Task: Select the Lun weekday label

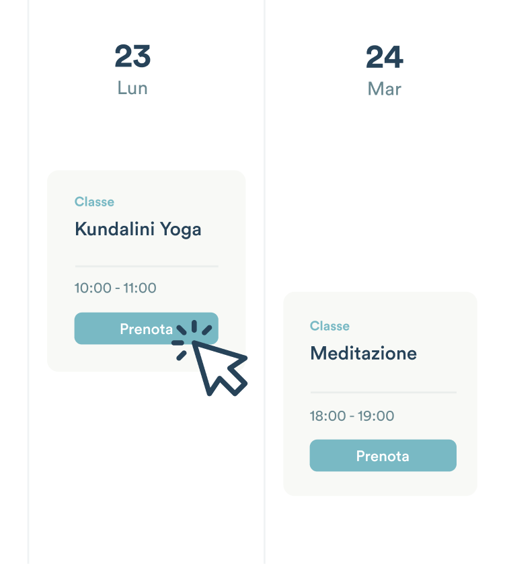Action: (x=132, y=88)
